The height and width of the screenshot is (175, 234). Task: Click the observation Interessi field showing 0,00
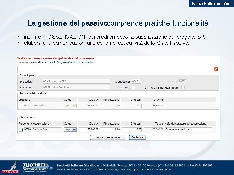coord(132,129)
